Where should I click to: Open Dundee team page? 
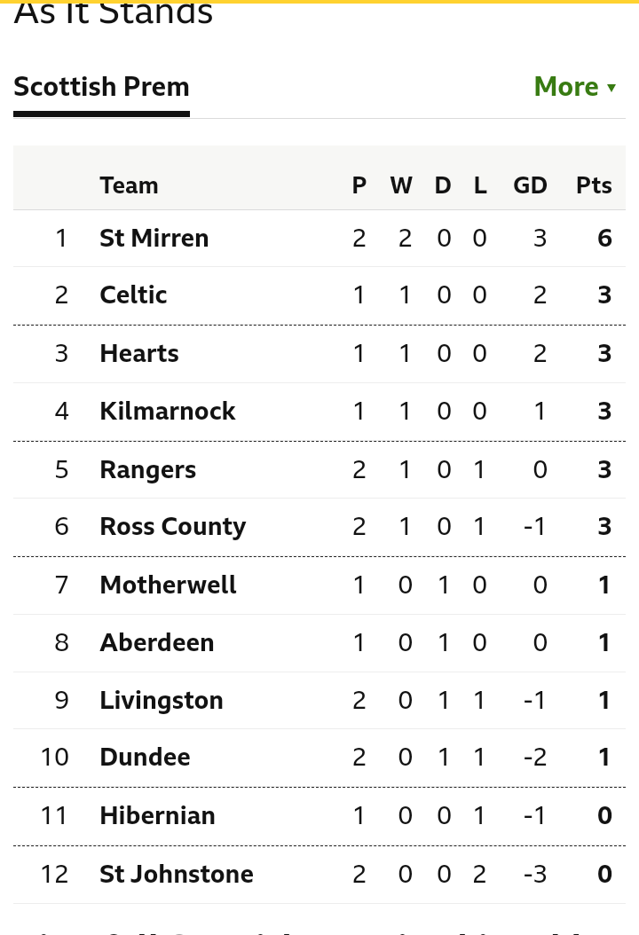(x=145, y=758)
